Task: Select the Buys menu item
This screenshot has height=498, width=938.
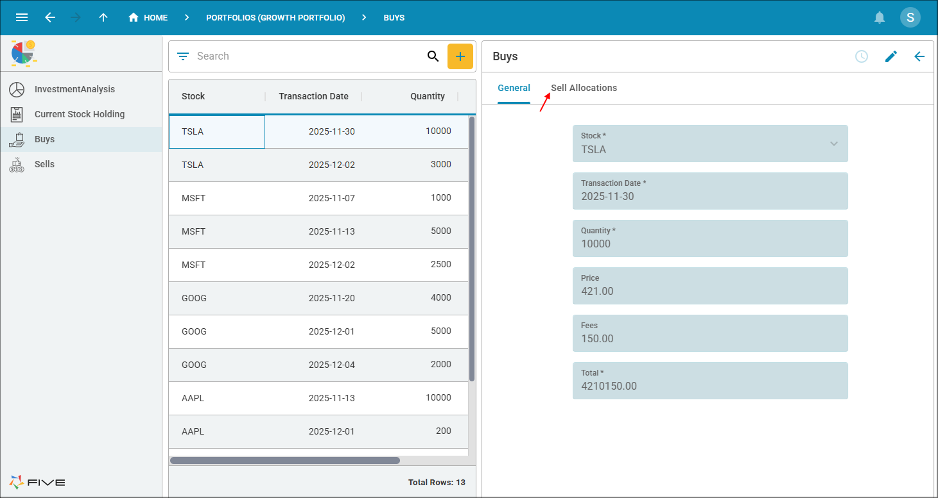Action: pos(81,139)
